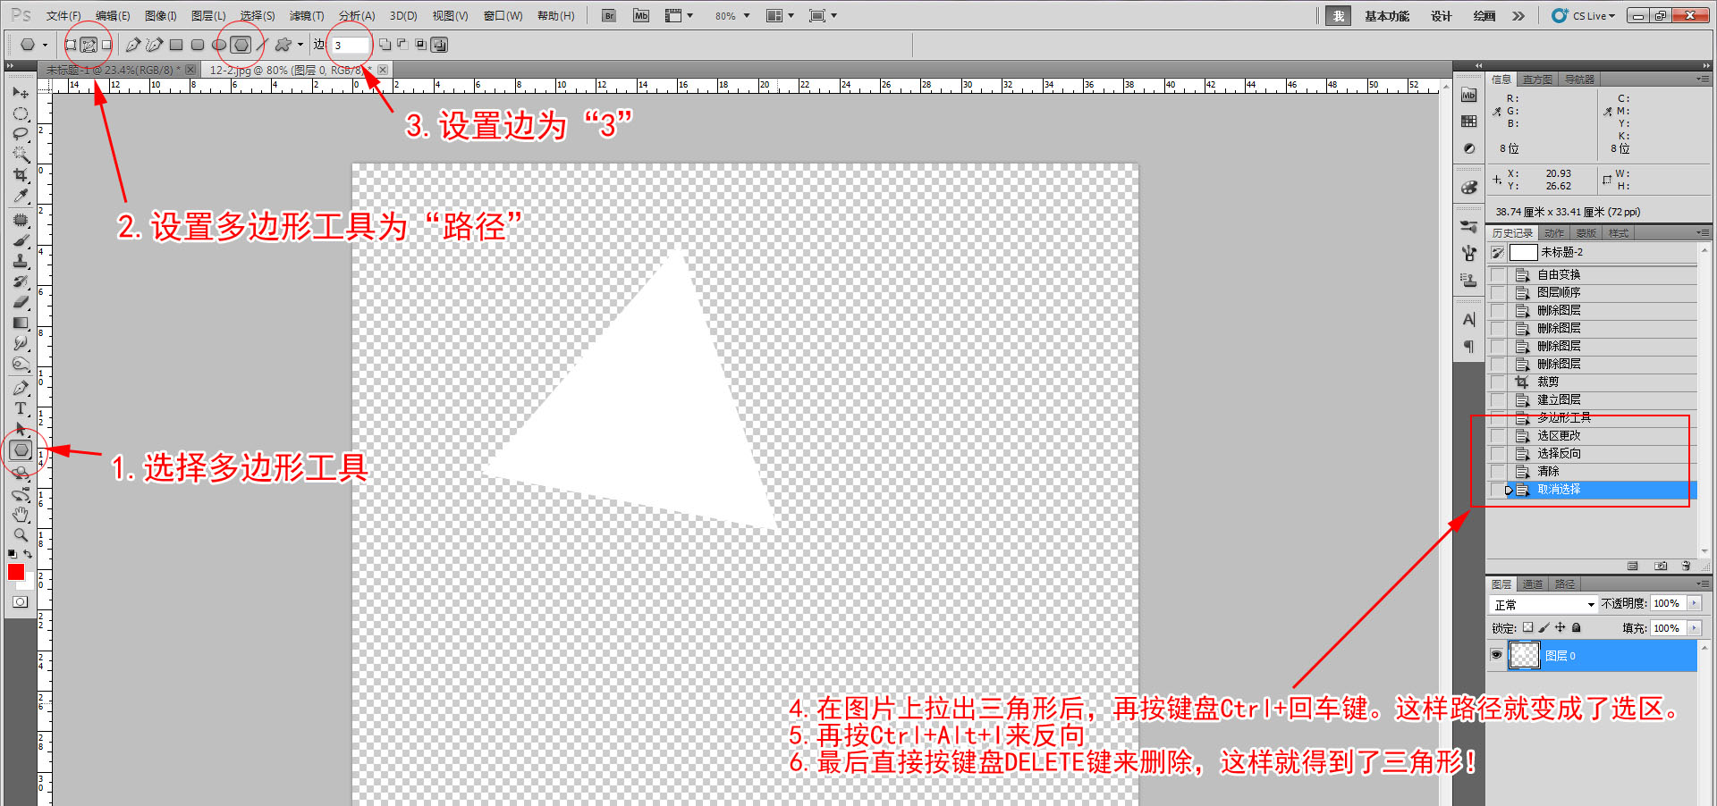Choose Rectangle tool in options bar
Screen dimensions: 1717x806
pyautogui.click(x=176, y=45)
